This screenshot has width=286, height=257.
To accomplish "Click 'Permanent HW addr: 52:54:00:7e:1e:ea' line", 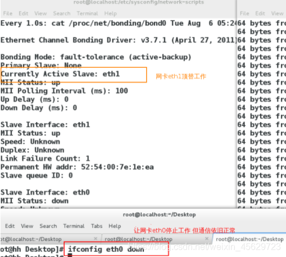I will (77, 167).
